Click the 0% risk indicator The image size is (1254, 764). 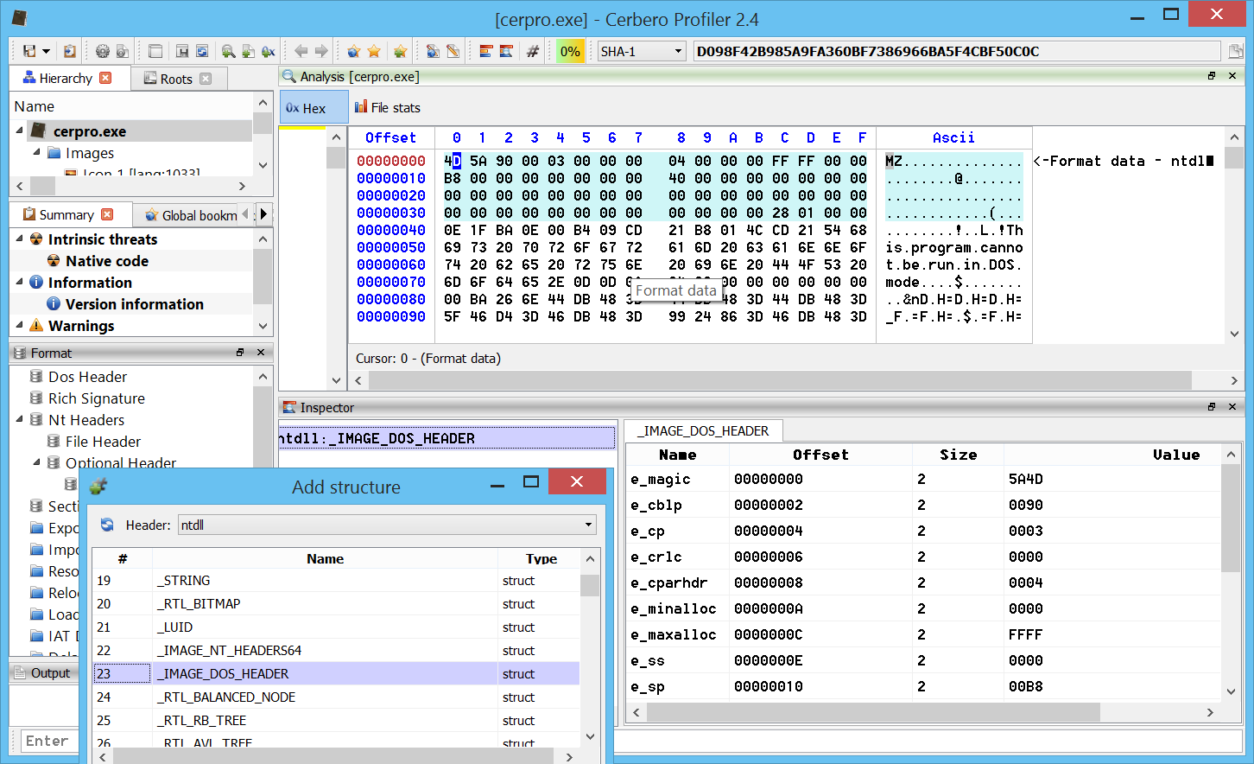pyautogui.click(x=570, y=51)
